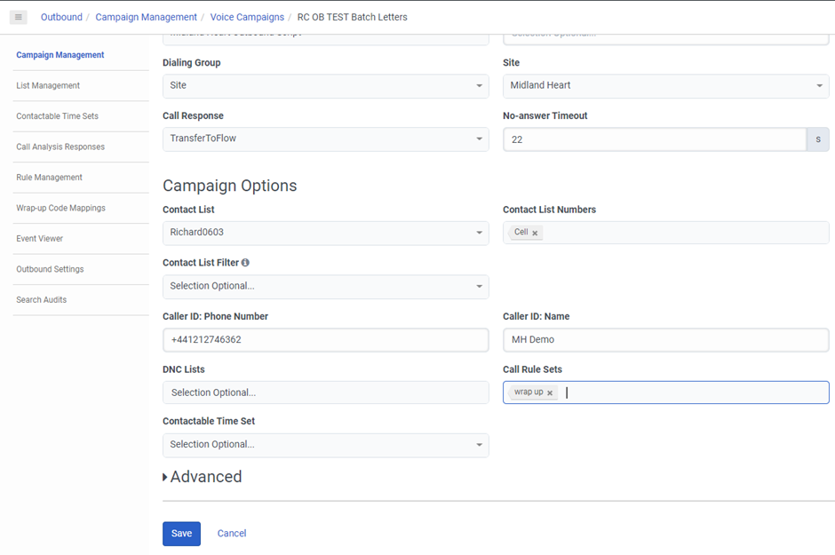The image size is (835, 555).
Task: Click the Caller ID Phone Number field
Action: (325, 339)
